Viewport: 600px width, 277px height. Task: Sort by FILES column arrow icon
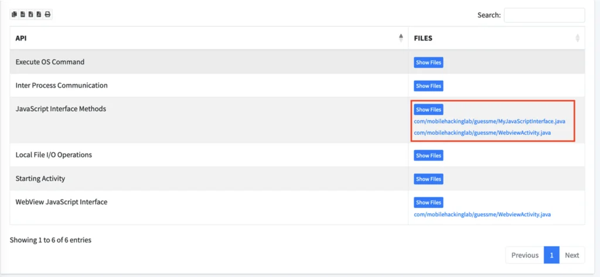(577, 38)
